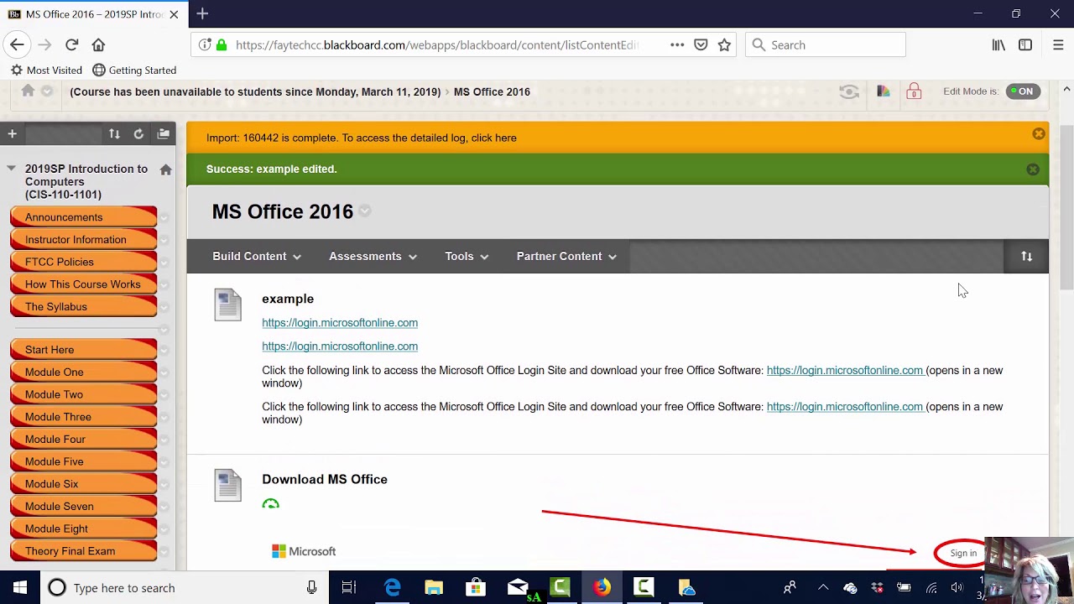Screen dimensions: 1074x604
Task: Open How This Course Works
Action: [83, 284]
